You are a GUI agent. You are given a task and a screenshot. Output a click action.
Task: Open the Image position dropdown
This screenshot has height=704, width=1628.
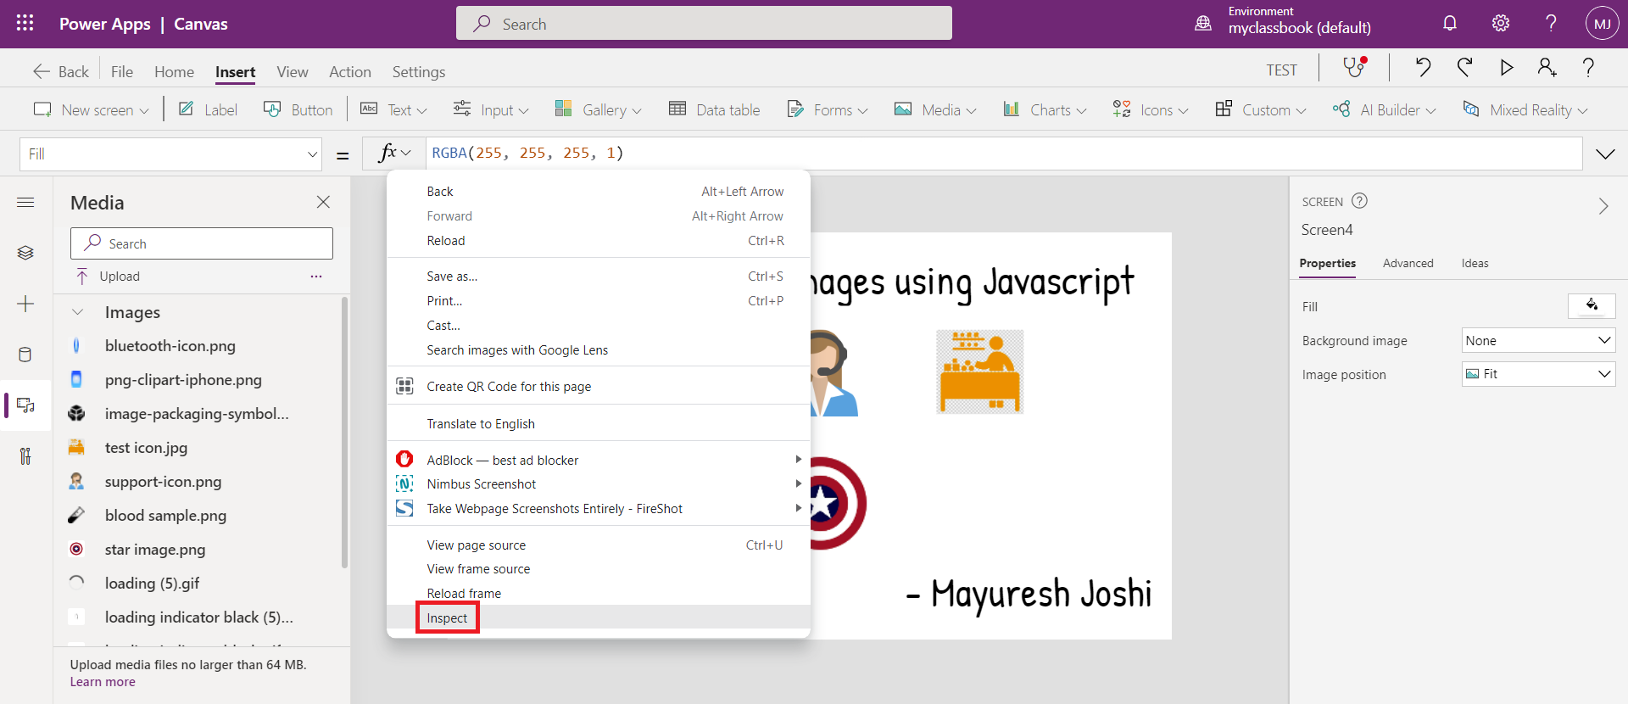pyautogui.click(x=1538, y=374)
